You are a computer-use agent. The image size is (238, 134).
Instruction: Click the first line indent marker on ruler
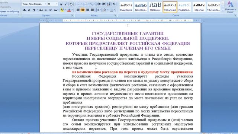[x=47, y=20]
